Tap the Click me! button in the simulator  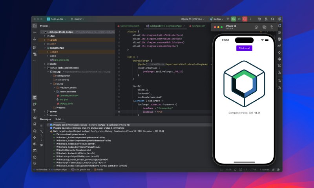(244, 48)
